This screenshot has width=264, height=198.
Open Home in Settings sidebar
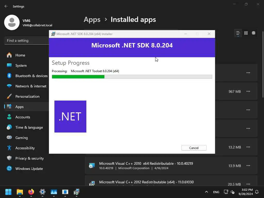tap(27, 55)
